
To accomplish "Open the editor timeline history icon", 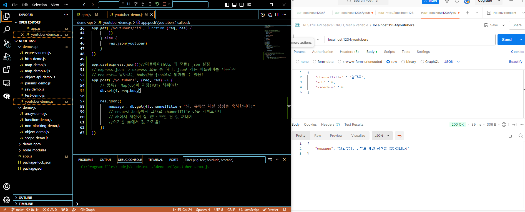I will (x=263, y=15).
